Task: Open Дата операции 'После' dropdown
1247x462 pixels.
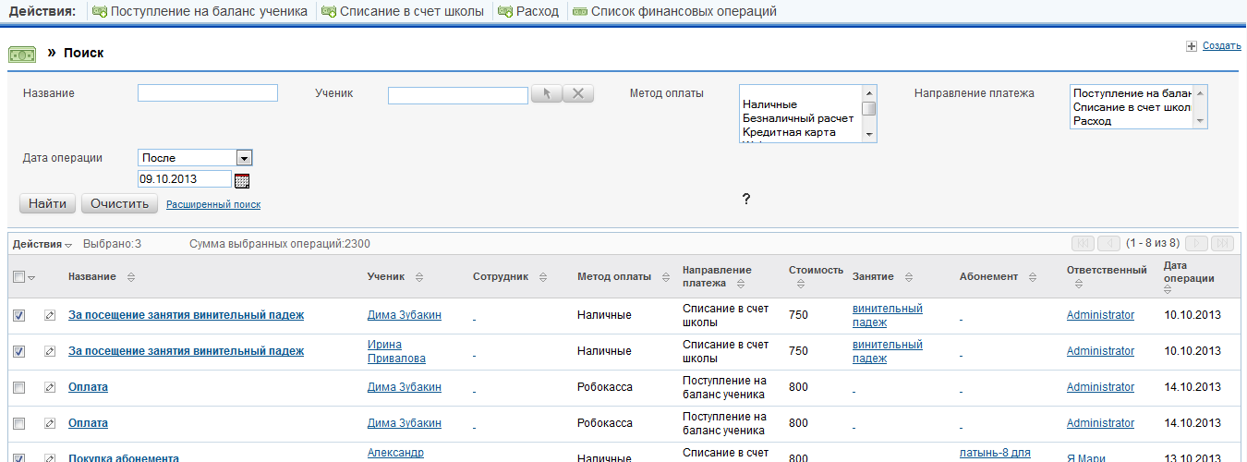Action: (244, 158)
